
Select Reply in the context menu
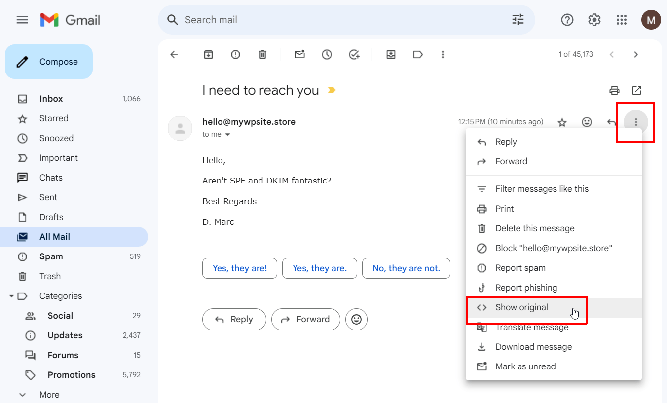coord(554,142)
